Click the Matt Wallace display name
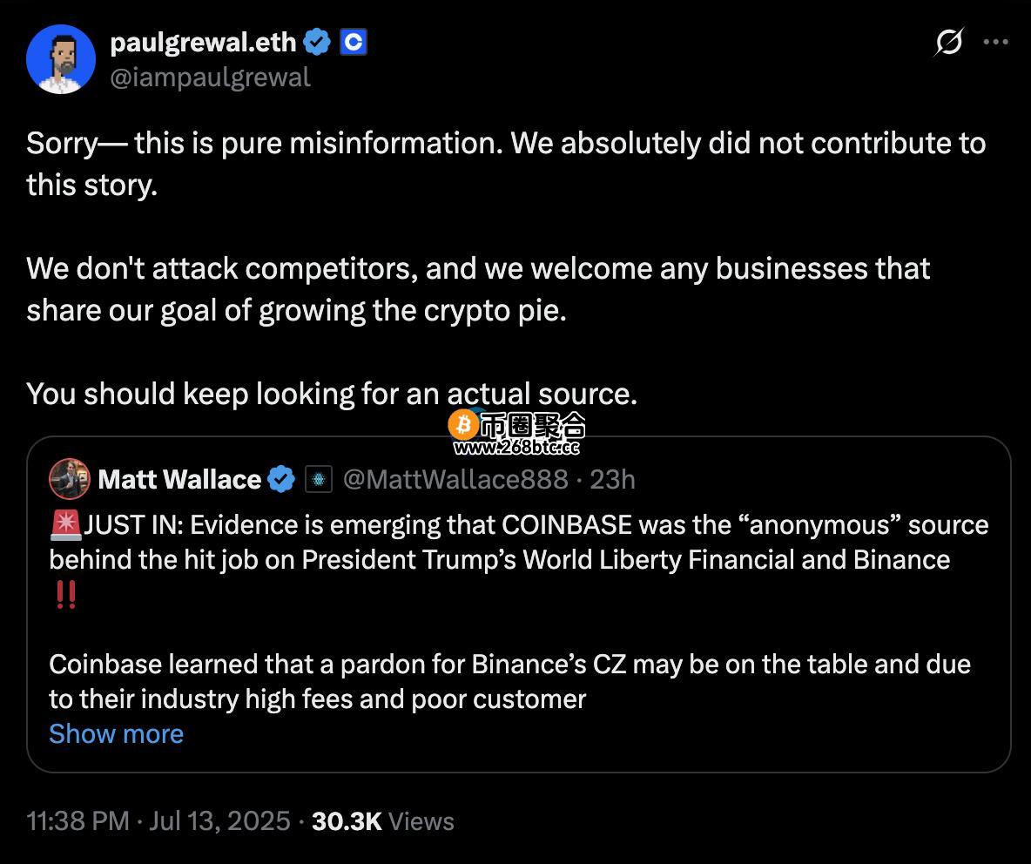Viewport: 1031px width, 864px height. [x=179, y=479]
